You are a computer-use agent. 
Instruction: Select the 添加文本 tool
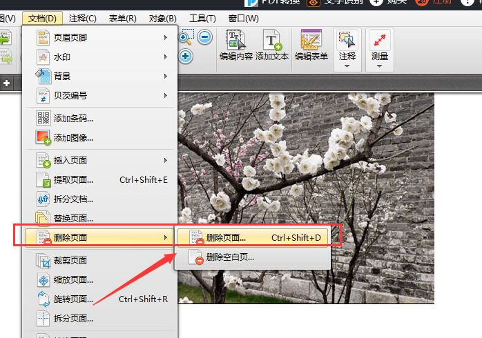pyautogui.click(x=272, y=45)
